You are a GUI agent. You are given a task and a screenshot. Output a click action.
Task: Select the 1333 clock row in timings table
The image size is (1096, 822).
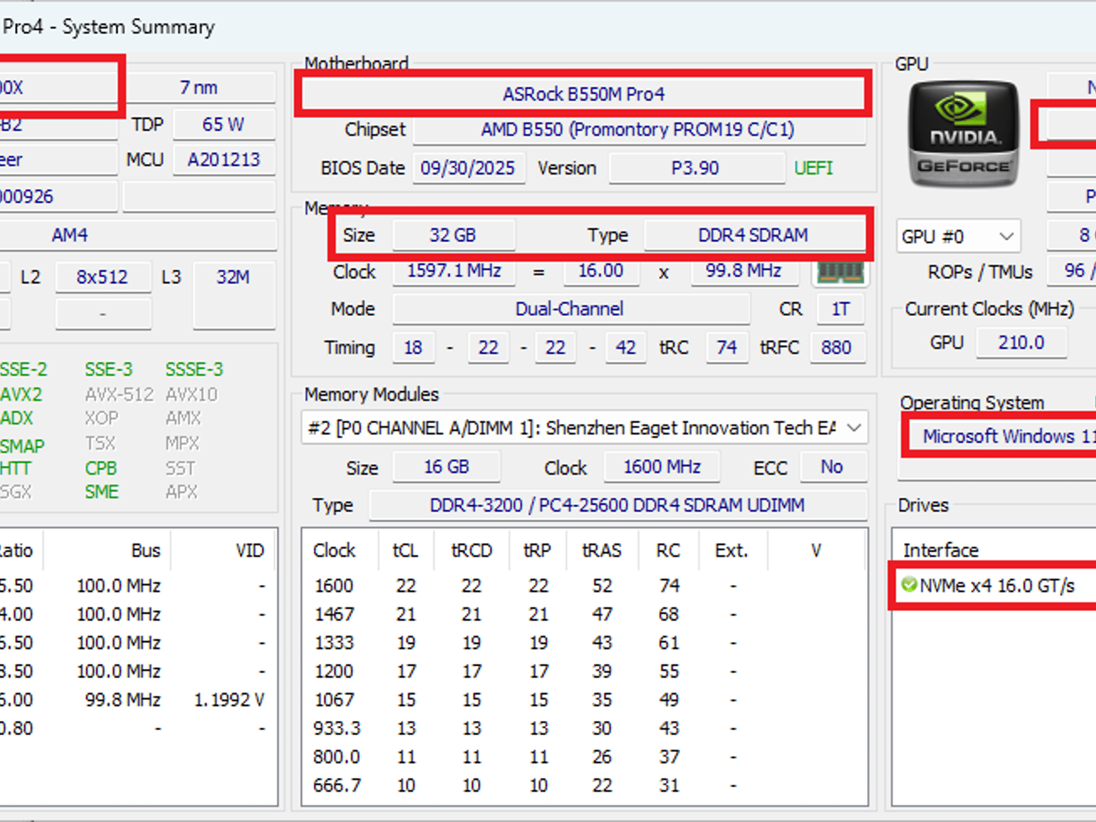coord(584,642)
